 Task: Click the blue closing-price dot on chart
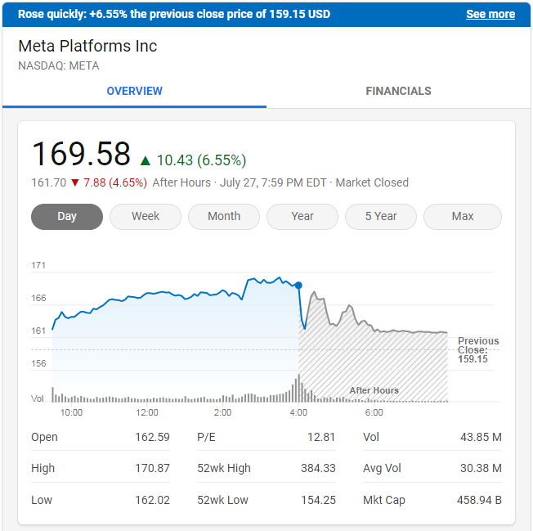(x=298, y=286)
